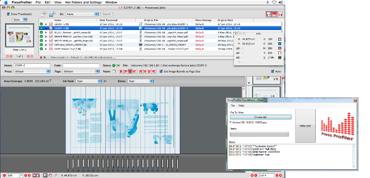Toggle Show Thumbnails checkbox
This screenshot has width=370, height=178.
pos(9,14)
